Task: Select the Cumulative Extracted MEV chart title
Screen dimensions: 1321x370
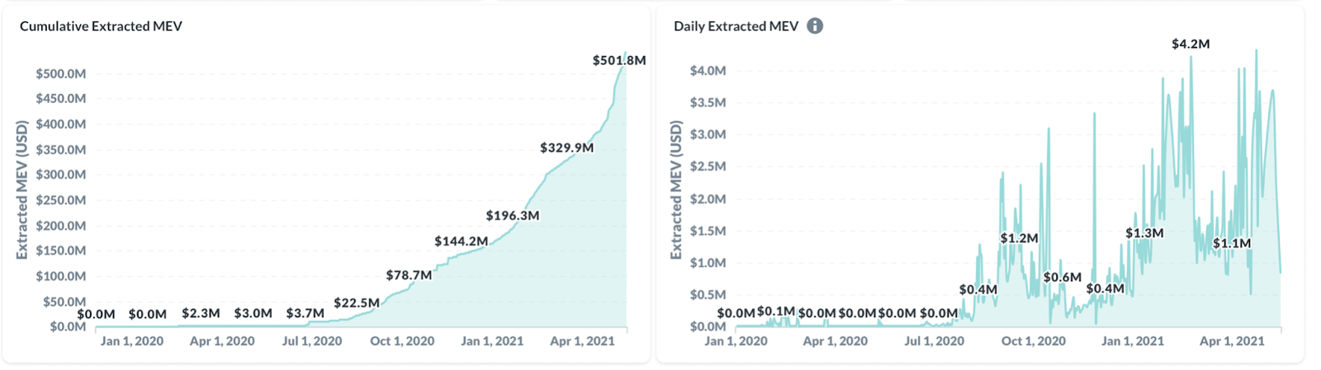Action: [101, 26]
